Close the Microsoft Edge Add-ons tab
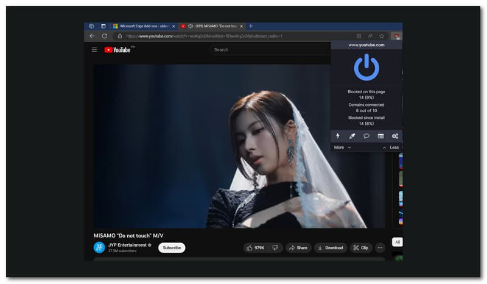The width and height of the screenshot is (487, 284). pyautogui.click(x=173, y=26)
